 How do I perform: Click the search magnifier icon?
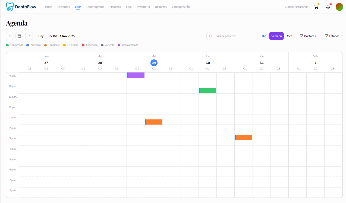point(211,36)
